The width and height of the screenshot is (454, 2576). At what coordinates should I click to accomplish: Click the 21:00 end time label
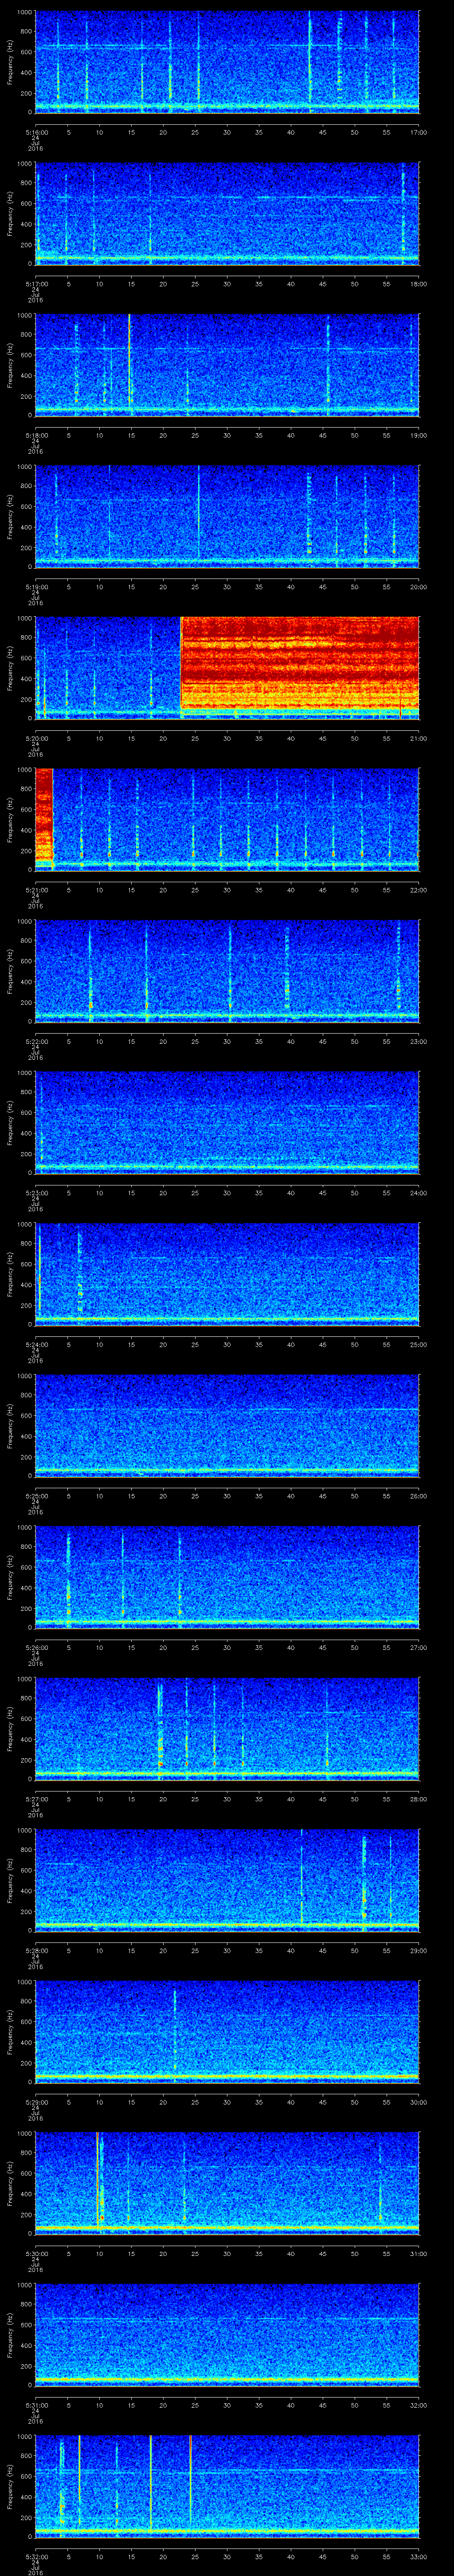(x=418, y=737)
